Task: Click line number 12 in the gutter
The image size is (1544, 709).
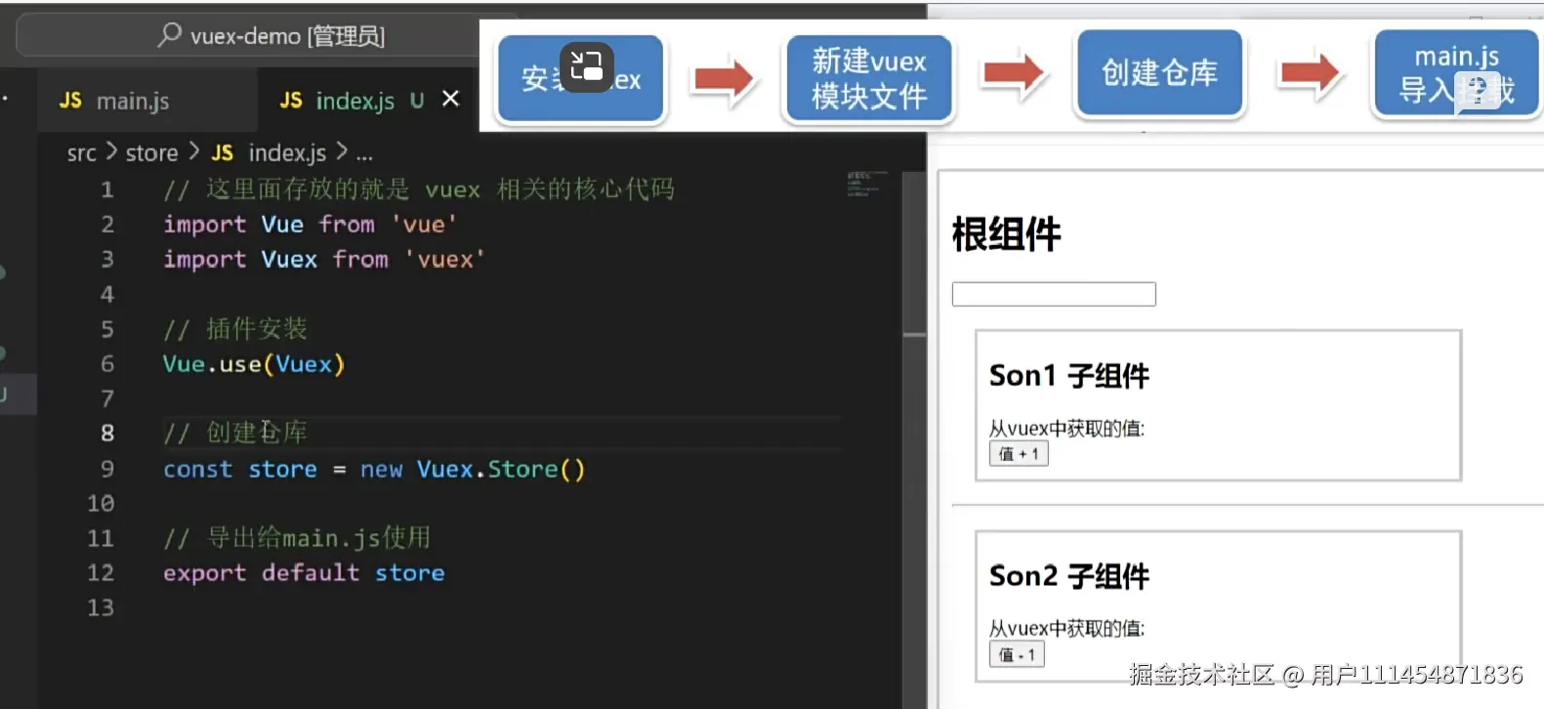Action: (x=101, y=573)
